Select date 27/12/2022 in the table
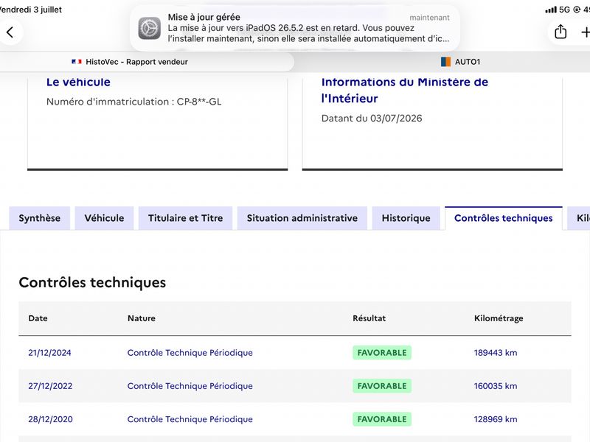Screen dimensions: 590x442 point(50,386)
